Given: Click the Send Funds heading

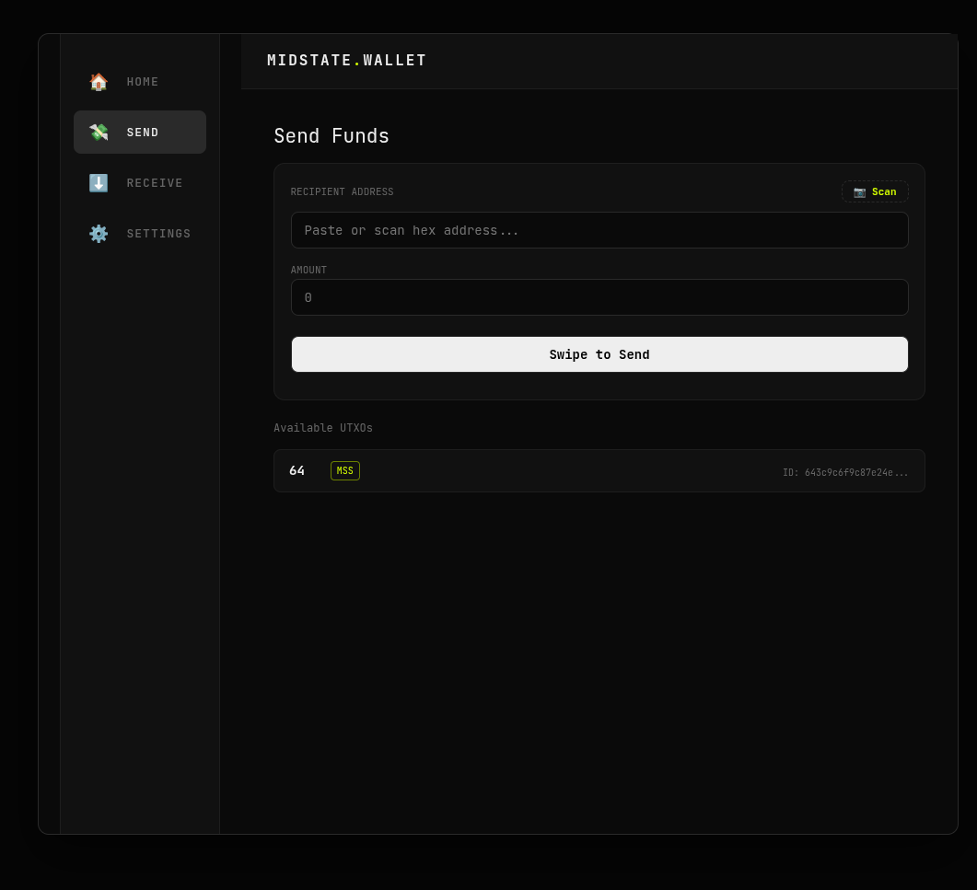Looking at the screenshot, I should pyautogui.click(x=331, y=136).
